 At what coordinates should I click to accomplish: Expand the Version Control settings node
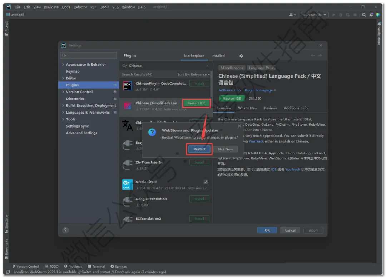[63, 92]
